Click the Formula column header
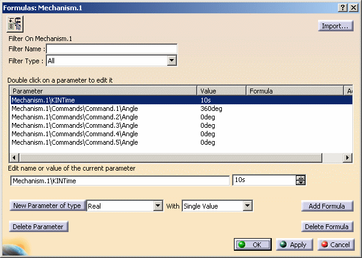 pos(295,90)
